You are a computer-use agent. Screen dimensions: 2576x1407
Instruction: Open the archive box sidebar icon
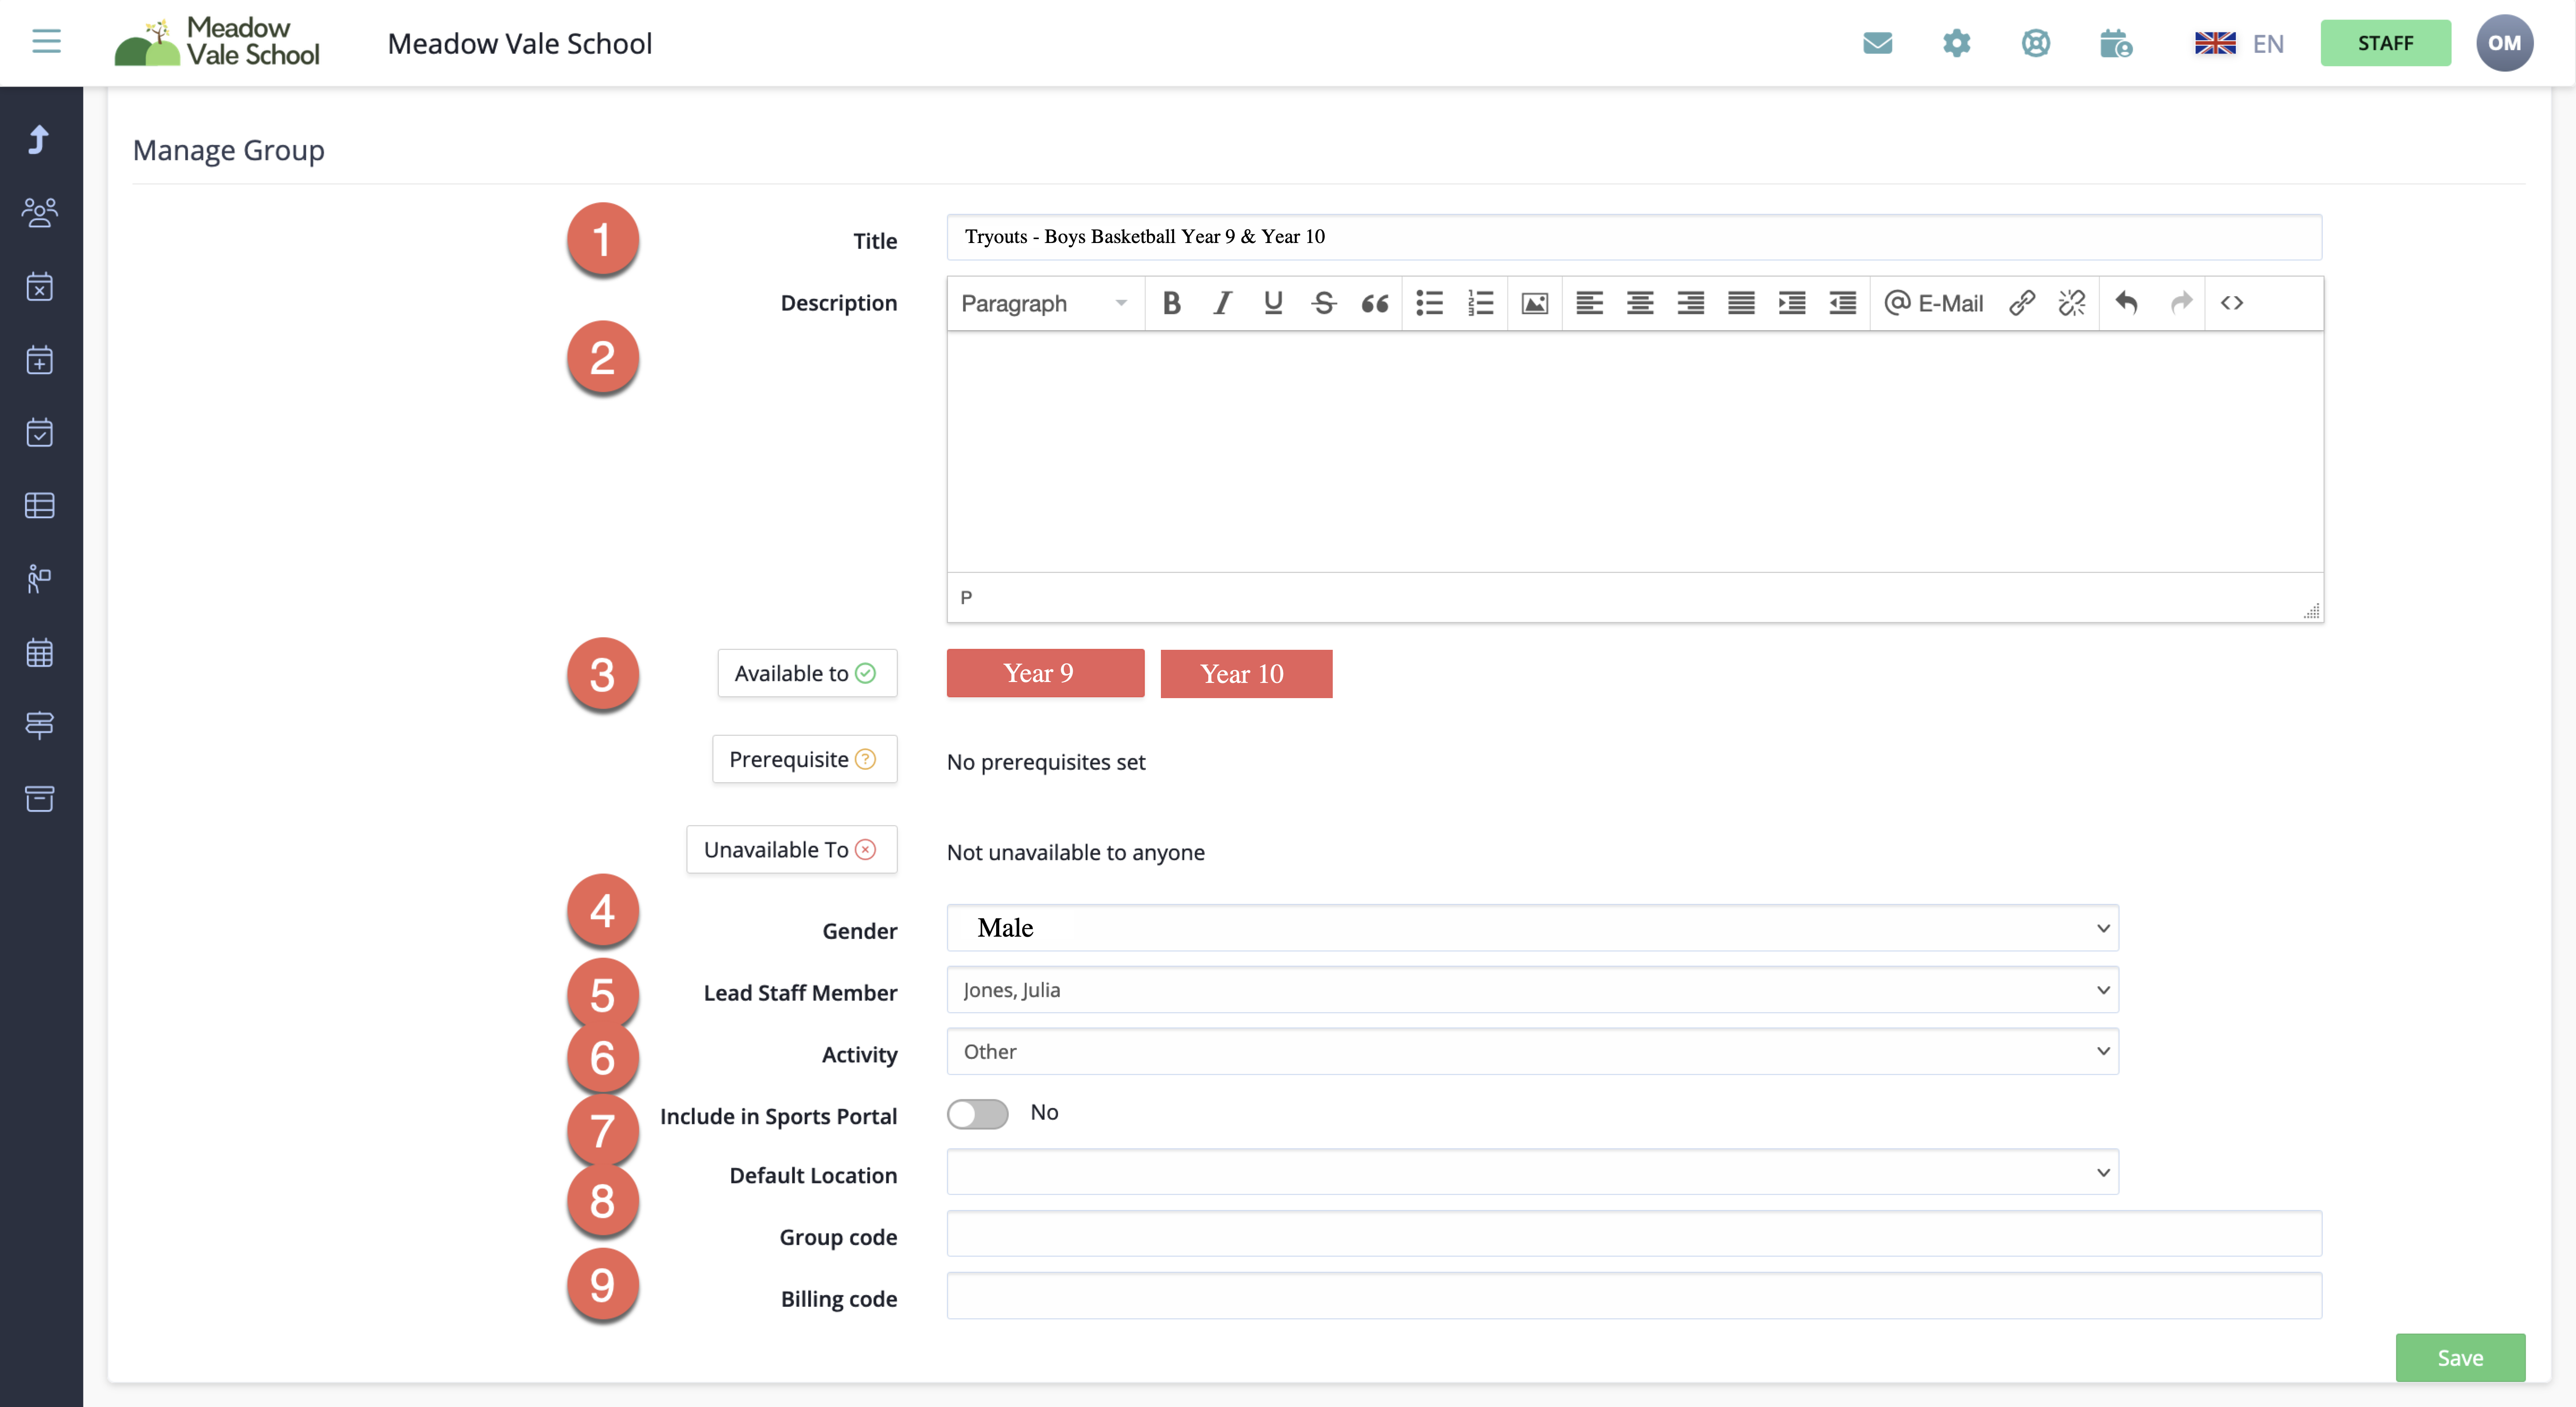39,798
